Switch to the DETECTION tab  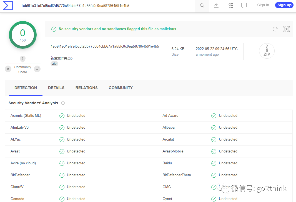pos(26,88)
